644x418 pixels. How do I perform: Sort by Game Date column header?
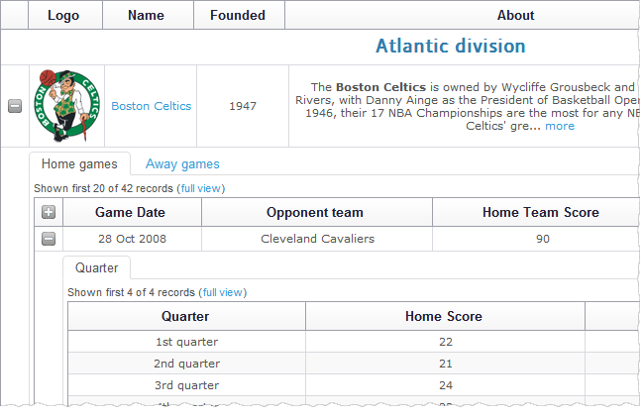click(130, 212)
